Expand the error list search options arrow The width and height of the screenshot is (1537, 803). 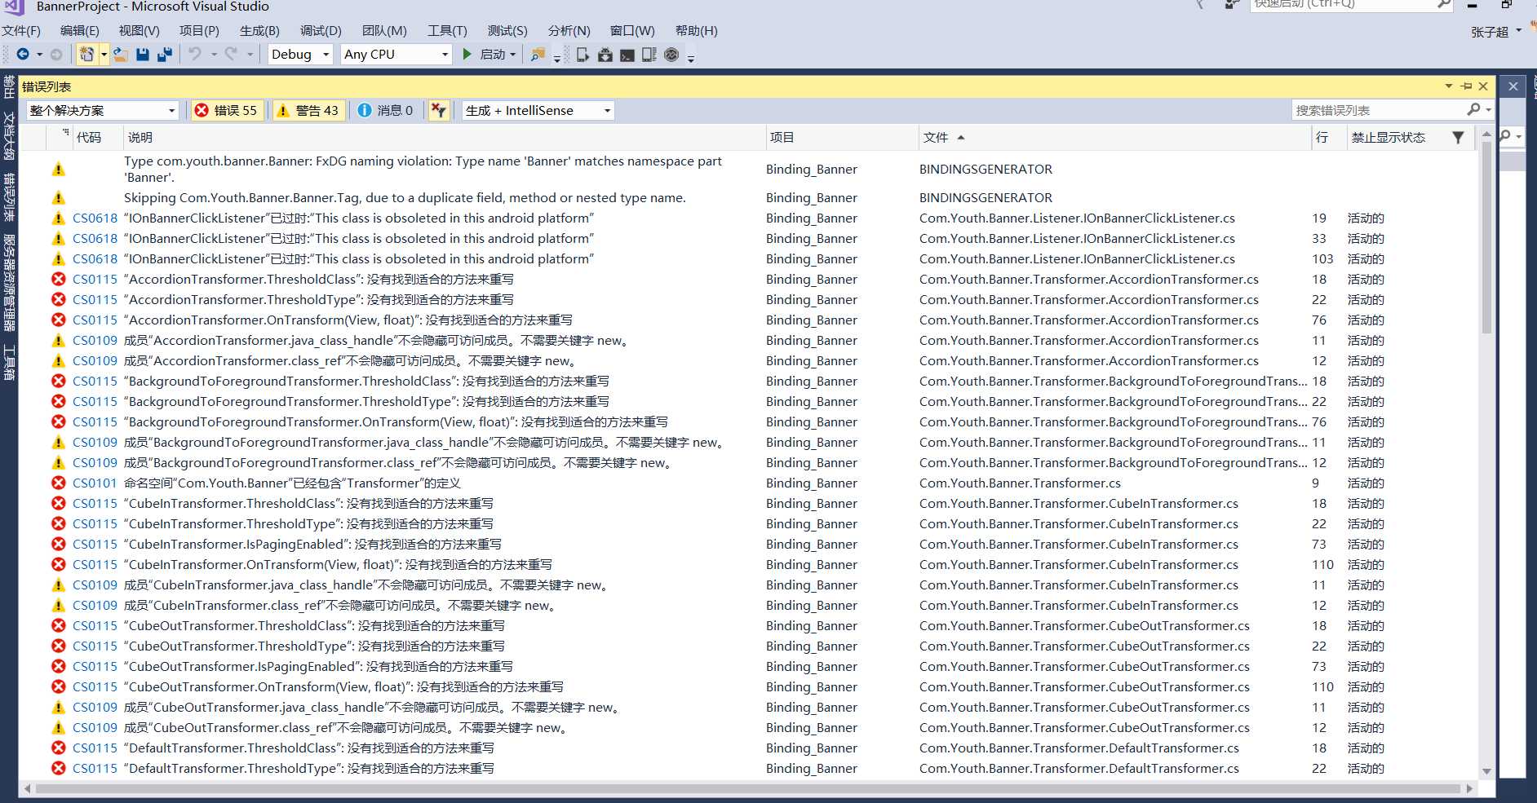coord(1489,109)
